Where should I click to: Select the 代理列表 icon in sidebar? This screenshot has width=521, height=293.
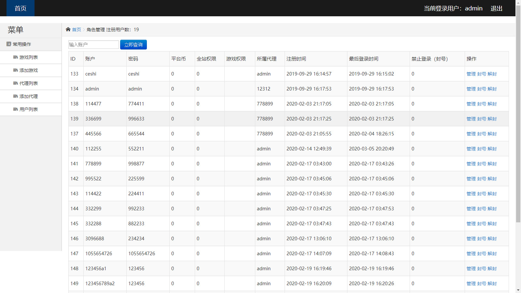[x=16, y=83]
